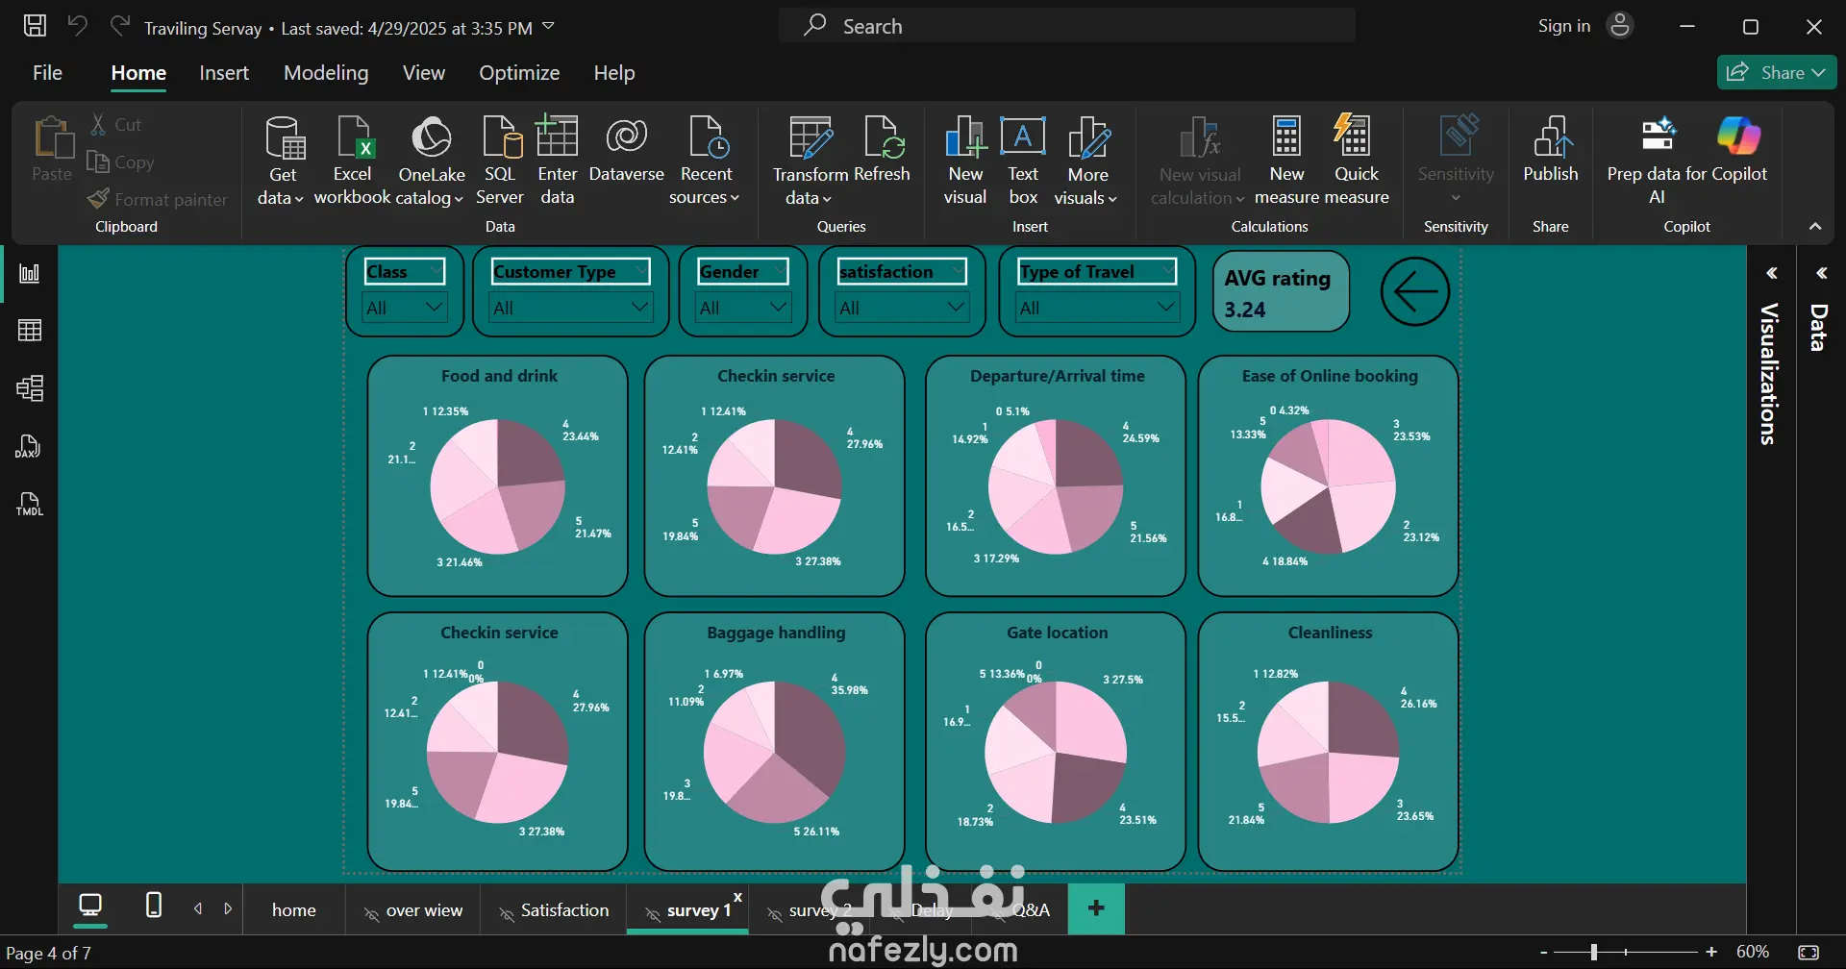Publish the report
Screen dimensions: 1846x969
(1551, 150)
